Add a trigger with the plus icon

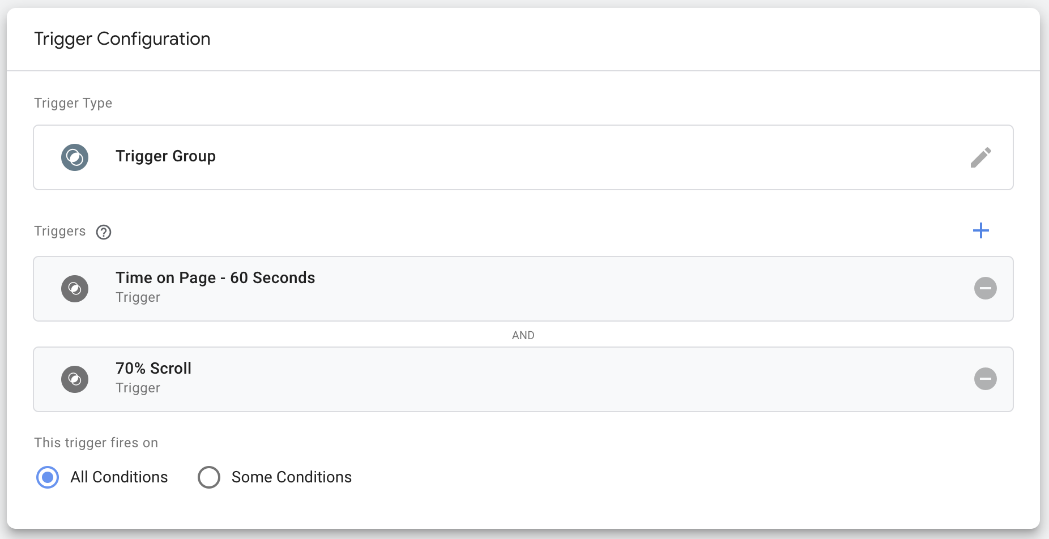pos(980,230)
